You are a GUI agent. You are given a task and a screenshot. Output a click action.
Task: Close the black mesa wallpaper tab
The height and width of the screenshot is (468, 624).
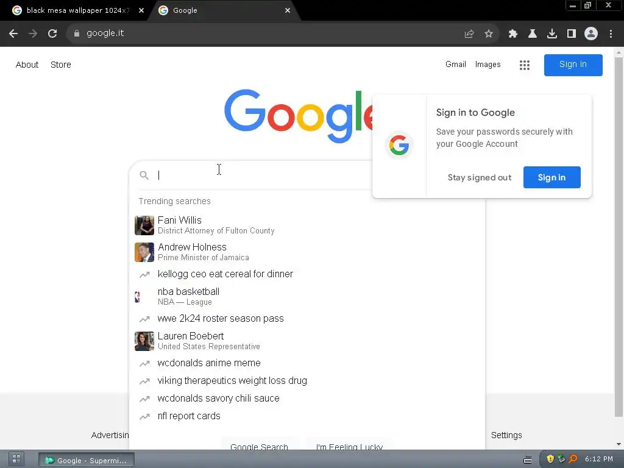coord(141,10)
